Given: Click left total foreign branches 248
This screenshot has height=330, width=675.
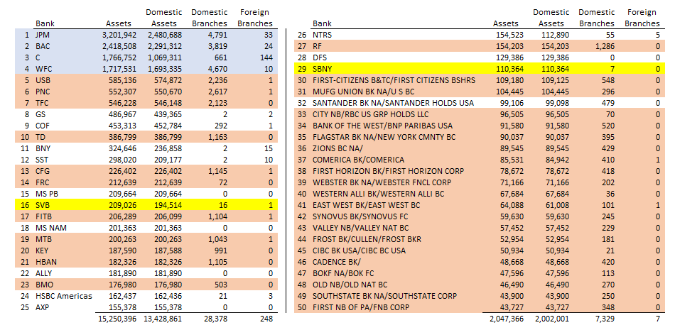Looking at the screenshot, I should point(267,319).
